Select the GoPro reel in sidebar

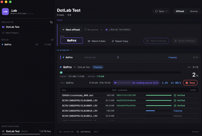point(27,45)
